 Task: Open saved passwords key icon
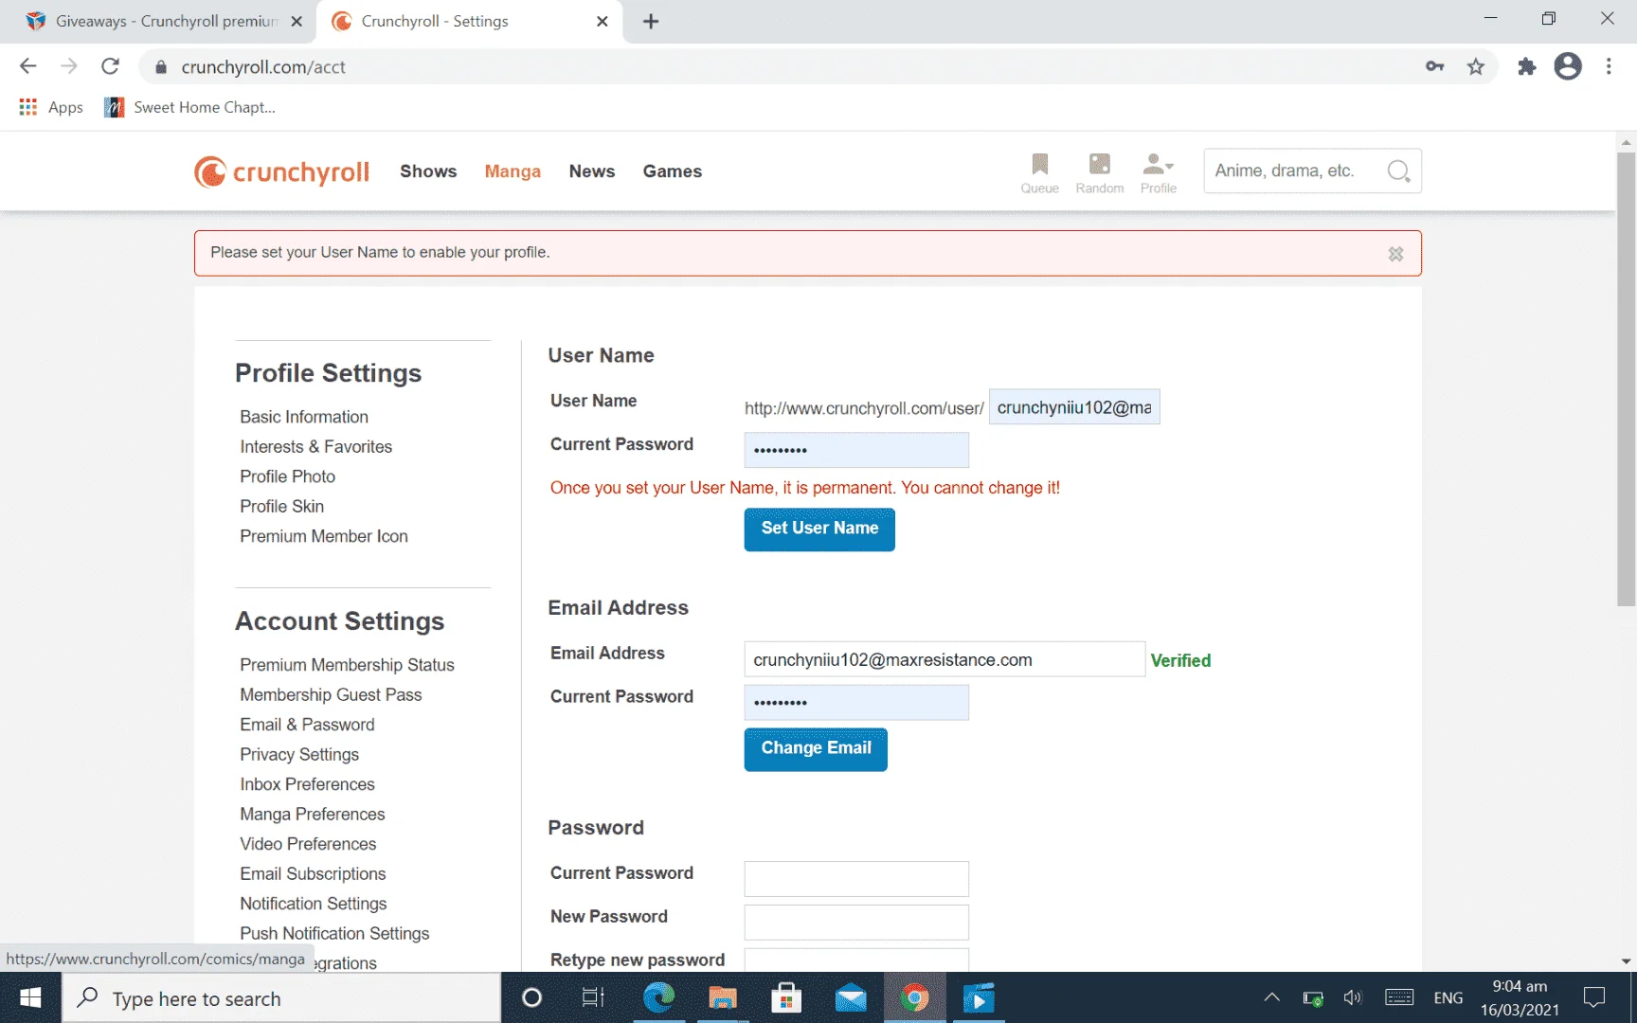coord(1434,66)
